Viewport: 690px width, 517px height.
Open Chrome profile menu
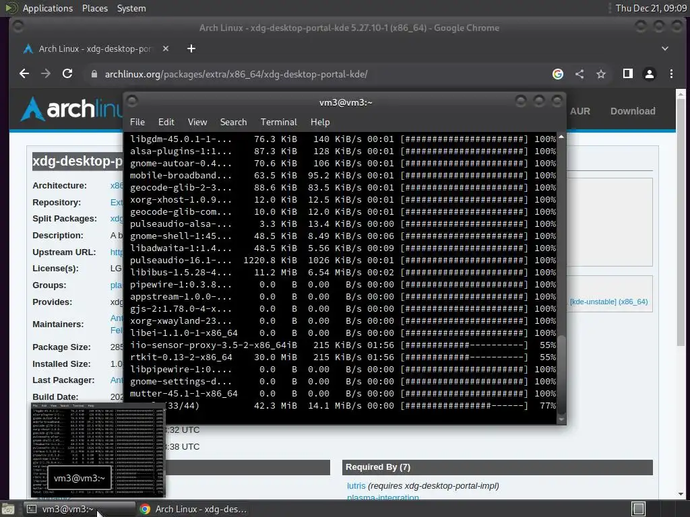coord(650,74)
